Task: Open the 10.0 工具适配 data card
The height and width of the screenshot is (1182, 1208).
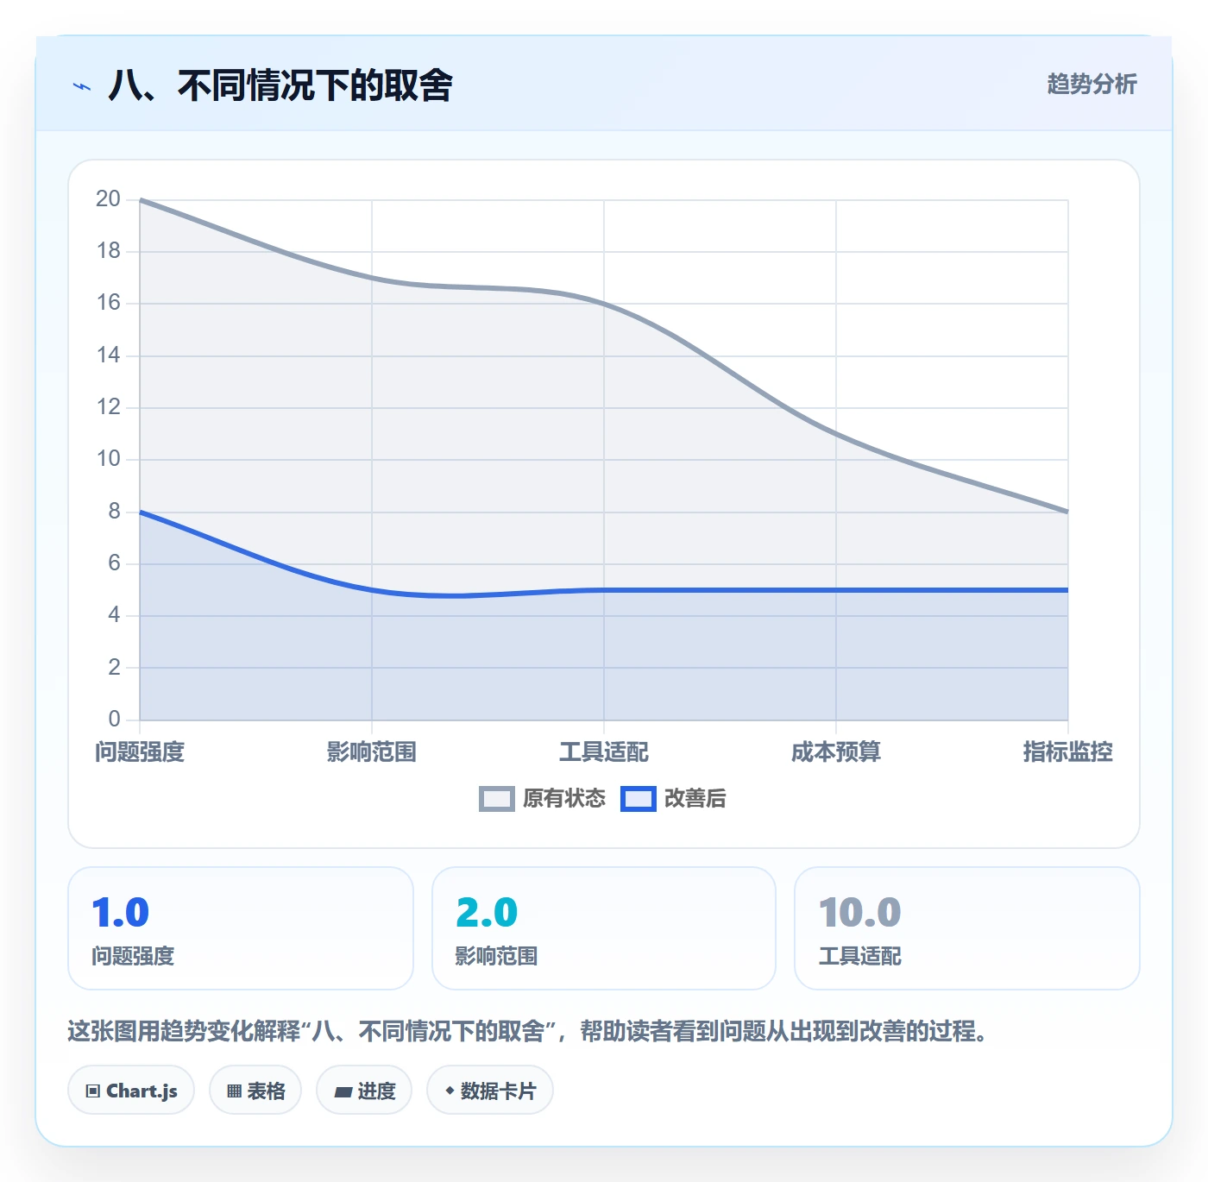Action: tap(967, 928)
